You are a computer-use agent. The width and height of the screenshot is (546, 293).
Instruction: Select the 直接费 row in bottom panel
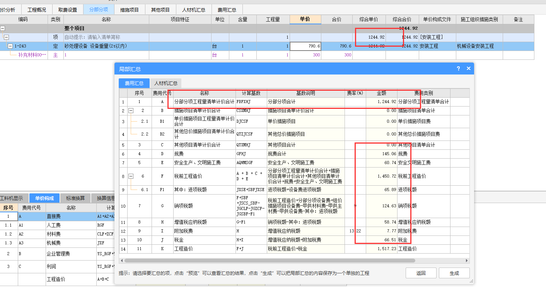click(57, 217)
